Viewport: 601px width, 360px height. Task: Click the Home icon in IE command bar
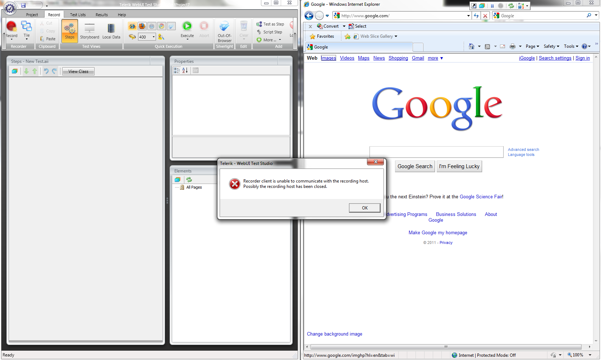click(472, 46)
